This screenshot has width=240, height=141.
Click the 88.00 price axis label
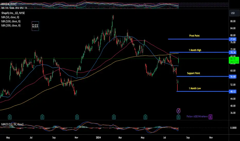pyautogui.click(x=233, y=21)
